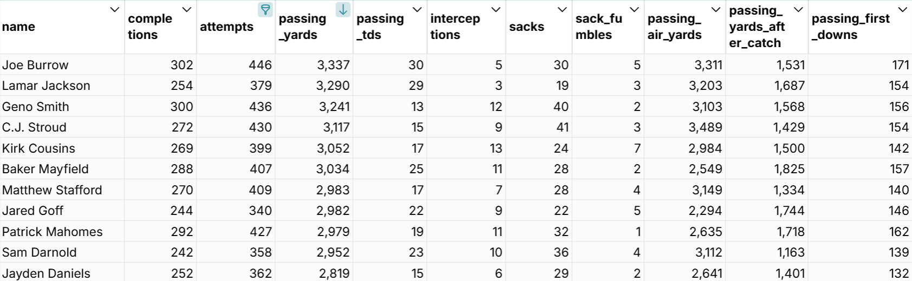
Task: Open the completions column dropdown chevron
Action: 187,10
